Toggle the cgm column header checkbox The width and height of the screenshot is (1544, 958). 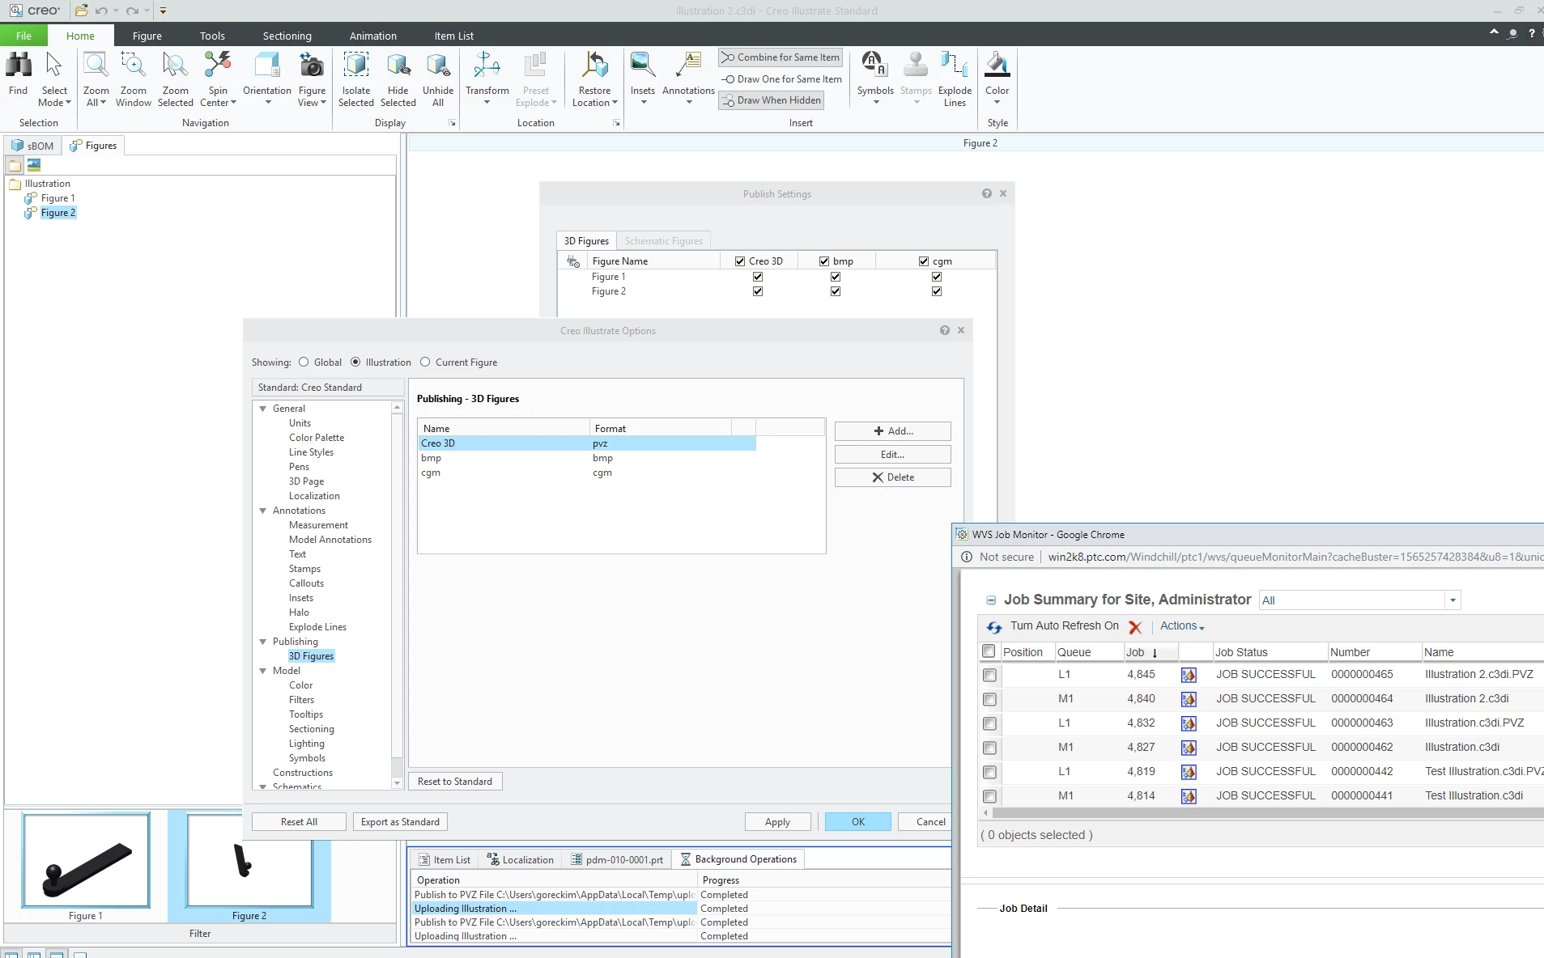pos(924,261)
